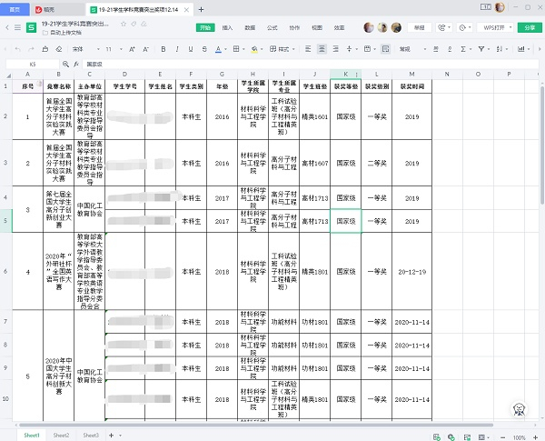The width and height of the screenshot is (545, 441).
Task: Open the 协作 ribbon tab
Action: [294, 27]
